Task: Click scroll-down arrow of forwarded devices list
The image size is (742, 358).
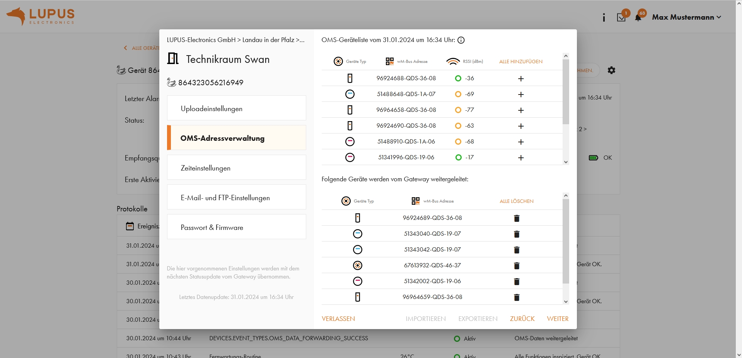Action: (x=566, y=302)
